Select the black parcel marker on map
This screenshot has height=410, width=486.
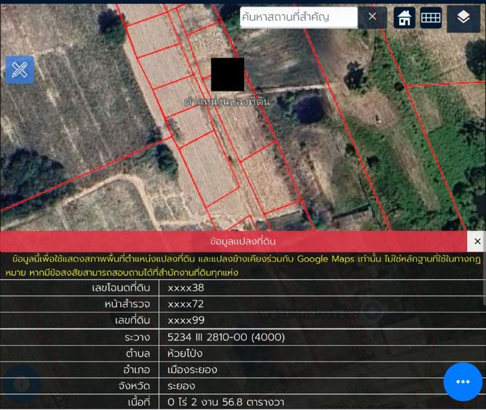coord(227,74)
